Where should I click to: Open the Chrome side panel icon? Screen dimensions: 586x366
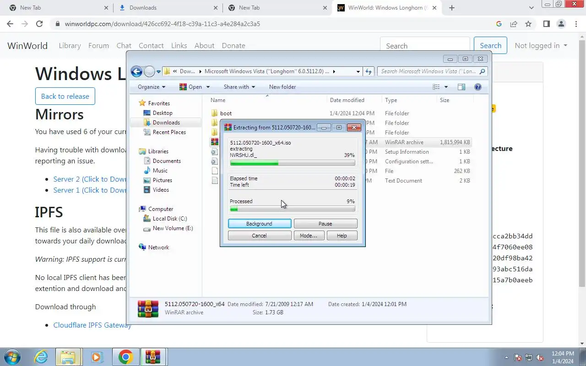(546, 24)
